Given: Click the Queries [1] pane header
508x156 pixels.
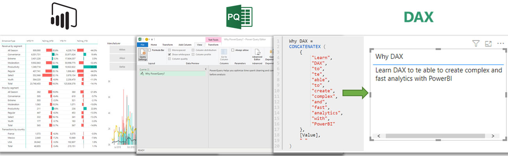Looking at the screenshot, I should point(143,69).
